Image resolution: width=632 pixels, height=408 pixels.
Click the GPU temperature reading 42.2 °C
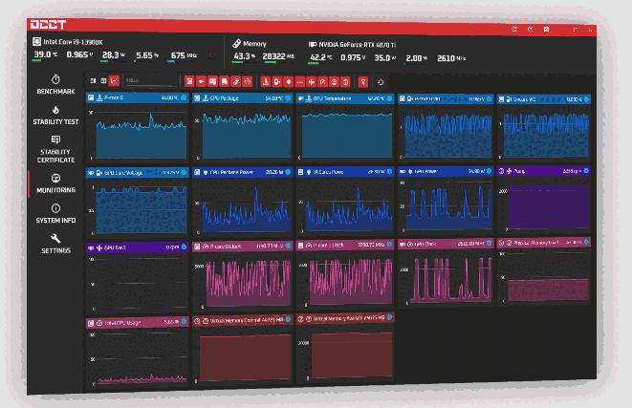[x=321, y=57]
